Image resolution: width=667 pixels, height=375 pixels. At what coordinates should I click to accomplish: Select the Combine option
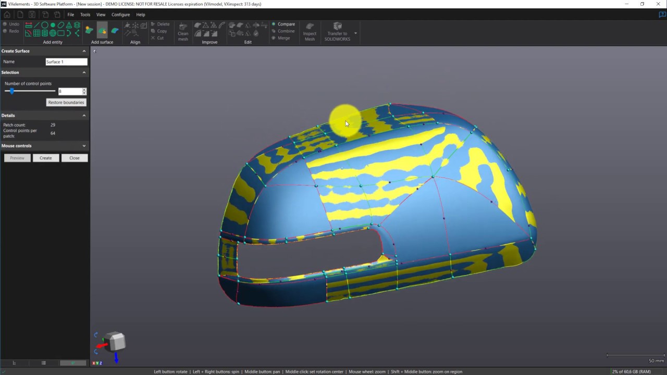tap(286, 31)
